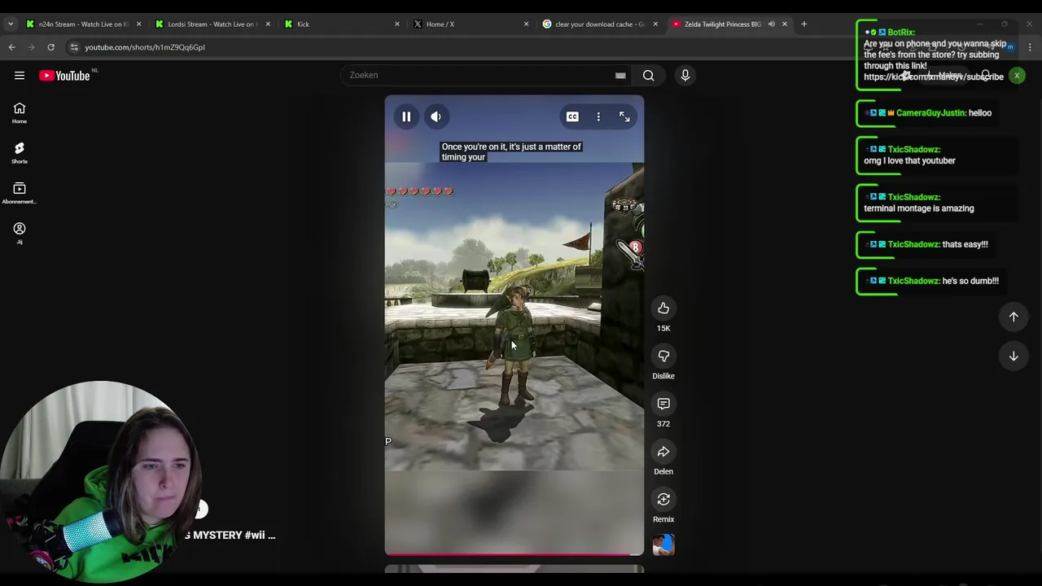The image size is (1042, 586).
Task: Open the channel avatar below Remix
Action: point(663,544)
